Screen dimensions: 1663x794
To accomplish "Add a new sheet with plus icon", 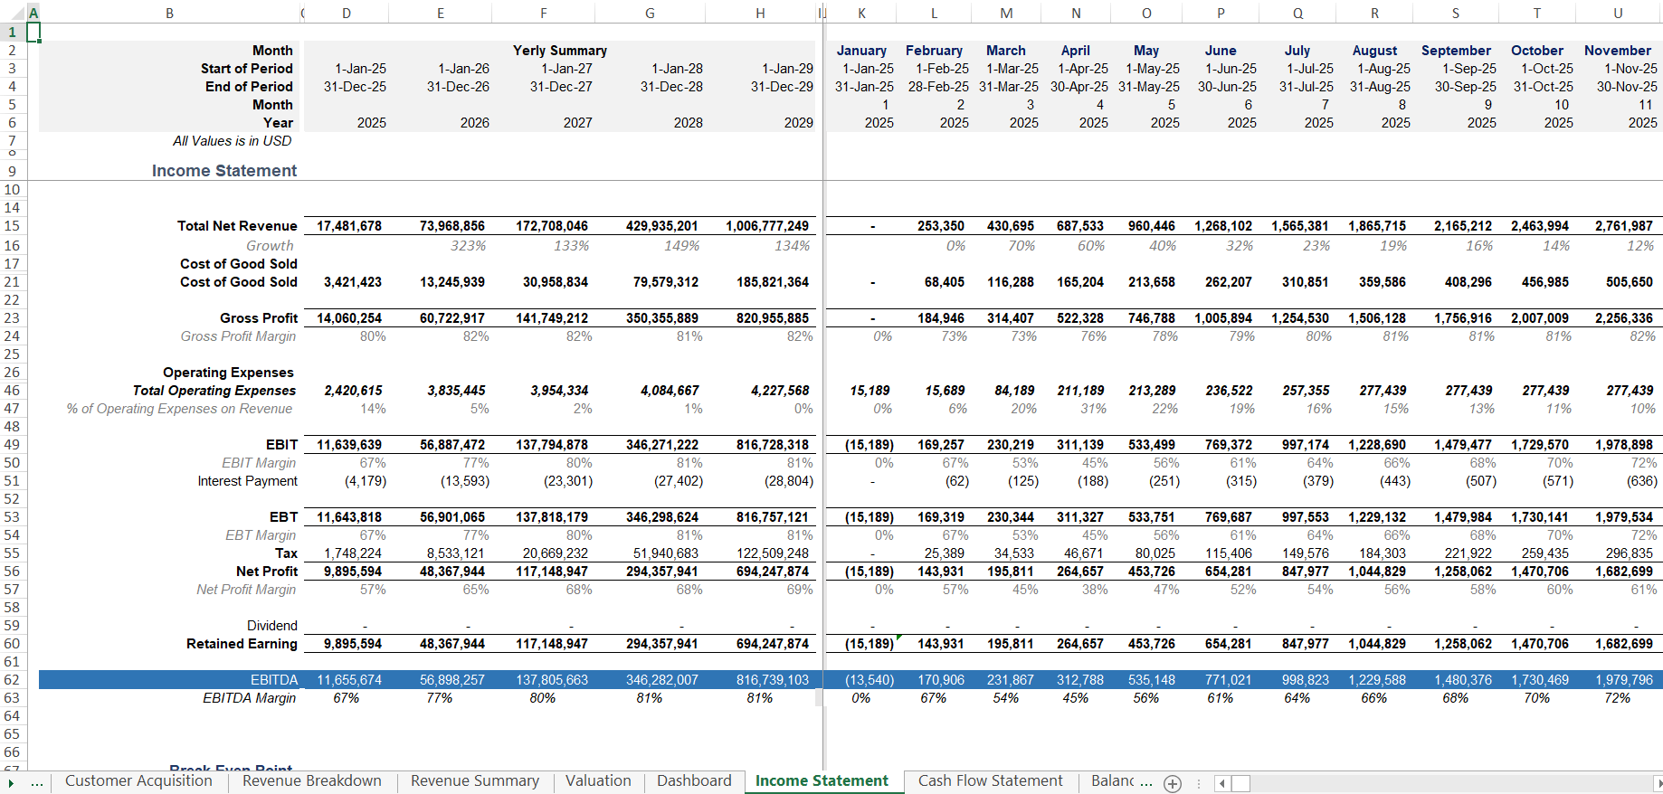I will pos(1173,784).
